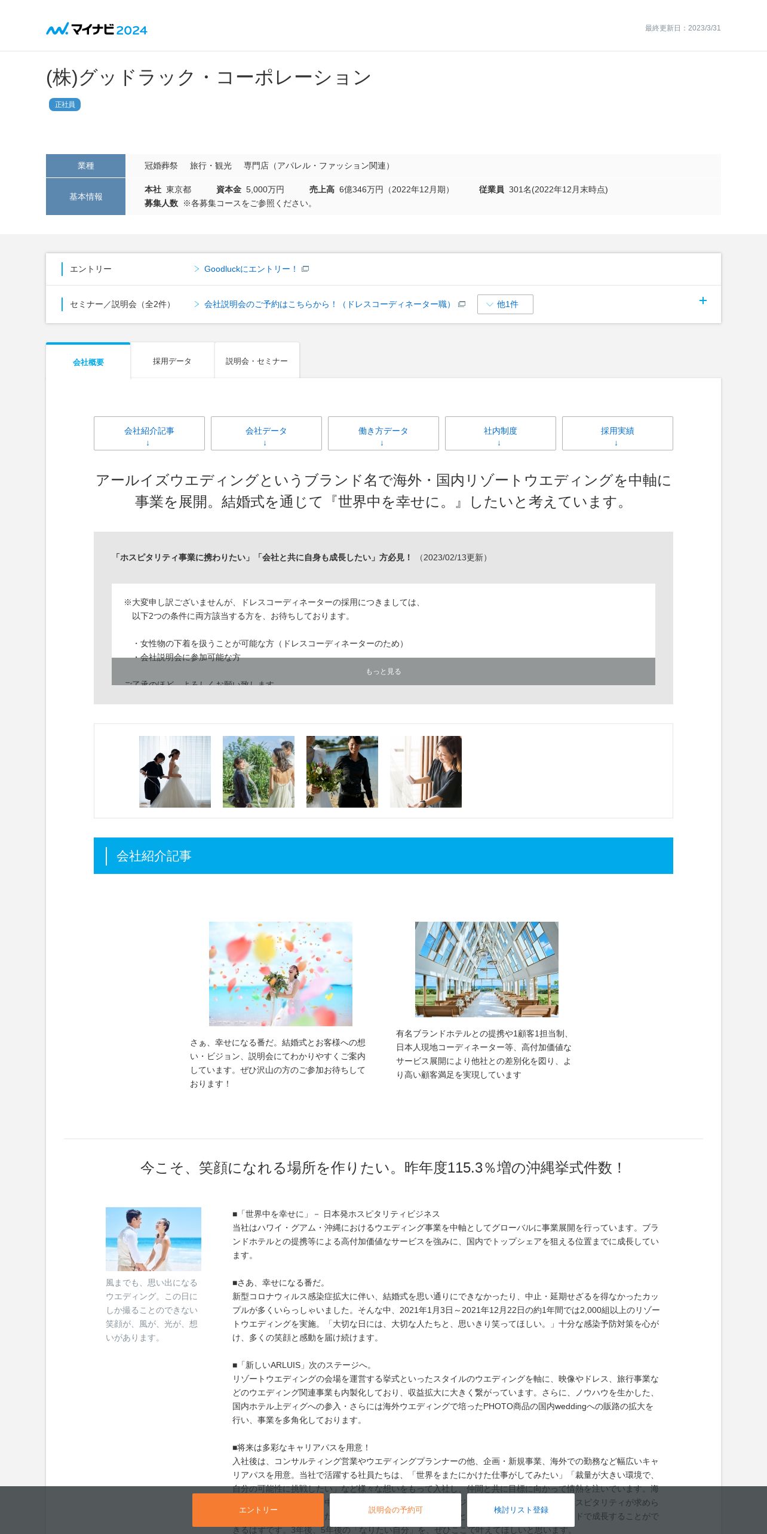The image size is (767, 1534).
Task: Click the 正社員 badge
Action: tap(65, 105)
